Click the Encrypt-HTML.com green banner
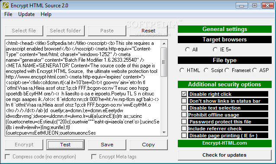 tap(225, 143)
